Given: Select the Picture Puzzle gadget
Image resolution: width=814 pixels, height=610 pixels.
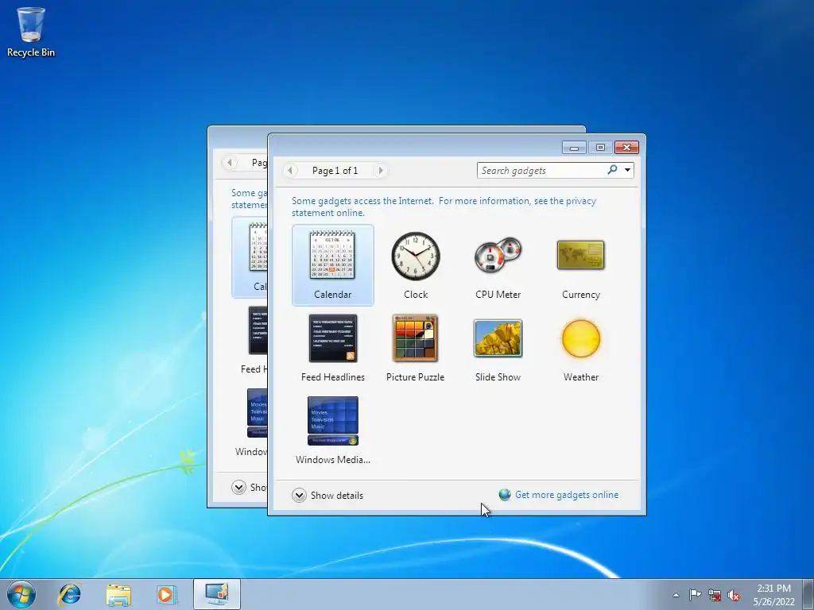Looking at the screenshot, I should pyautogui.click(x=415, y=348).
